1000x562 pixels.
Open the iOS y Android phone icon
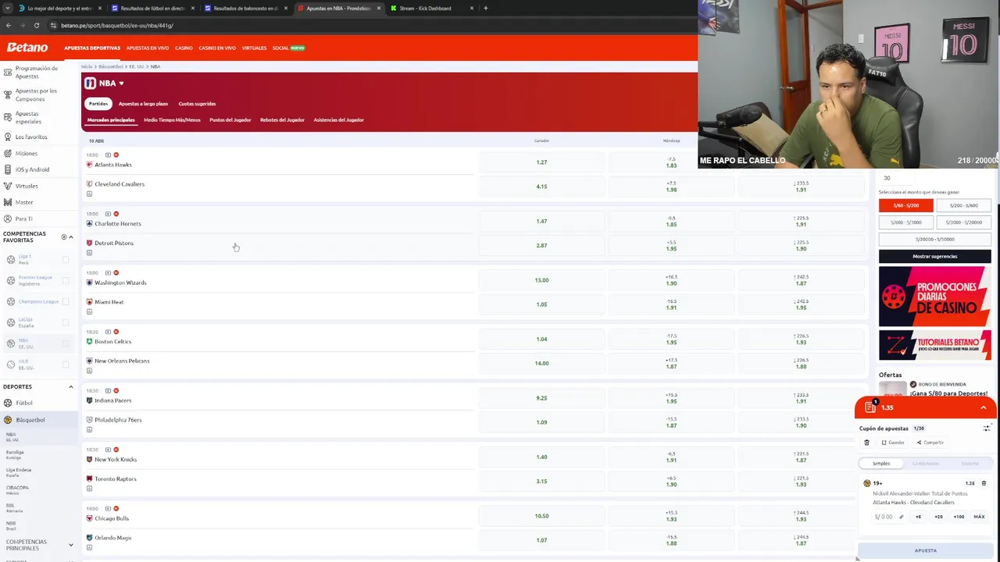(7, 169)
